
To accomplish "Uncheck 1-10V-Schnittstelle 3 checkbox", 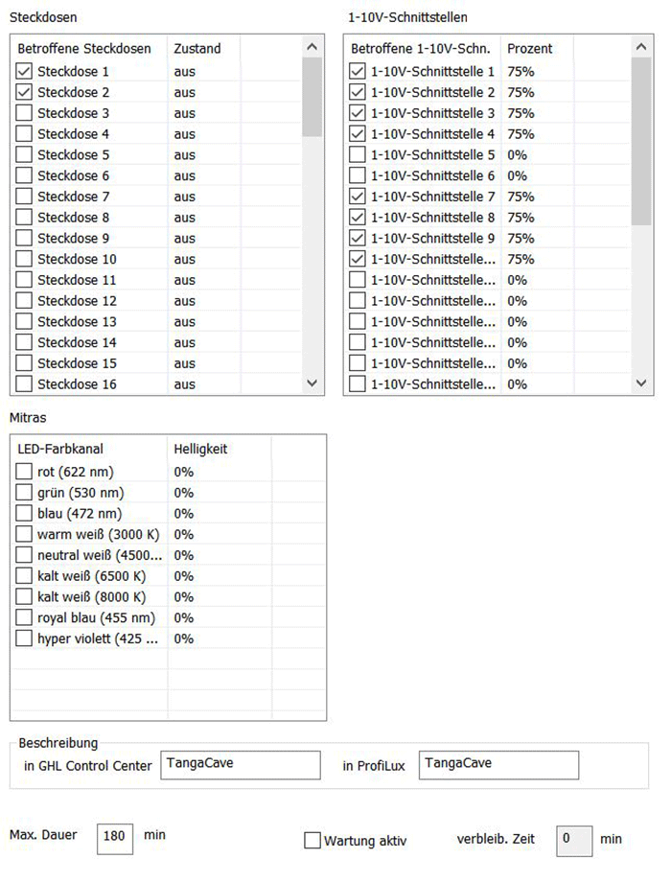I will coord(358,113).
